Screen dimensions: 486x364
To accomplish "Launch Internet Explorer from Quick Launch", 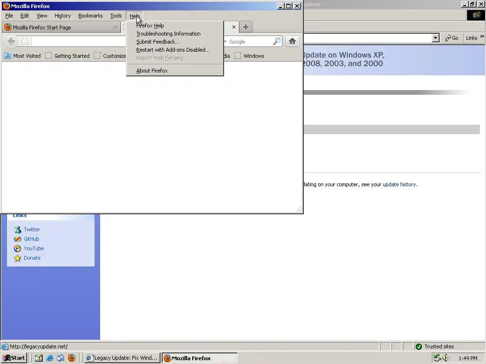I will click(49, 358).
